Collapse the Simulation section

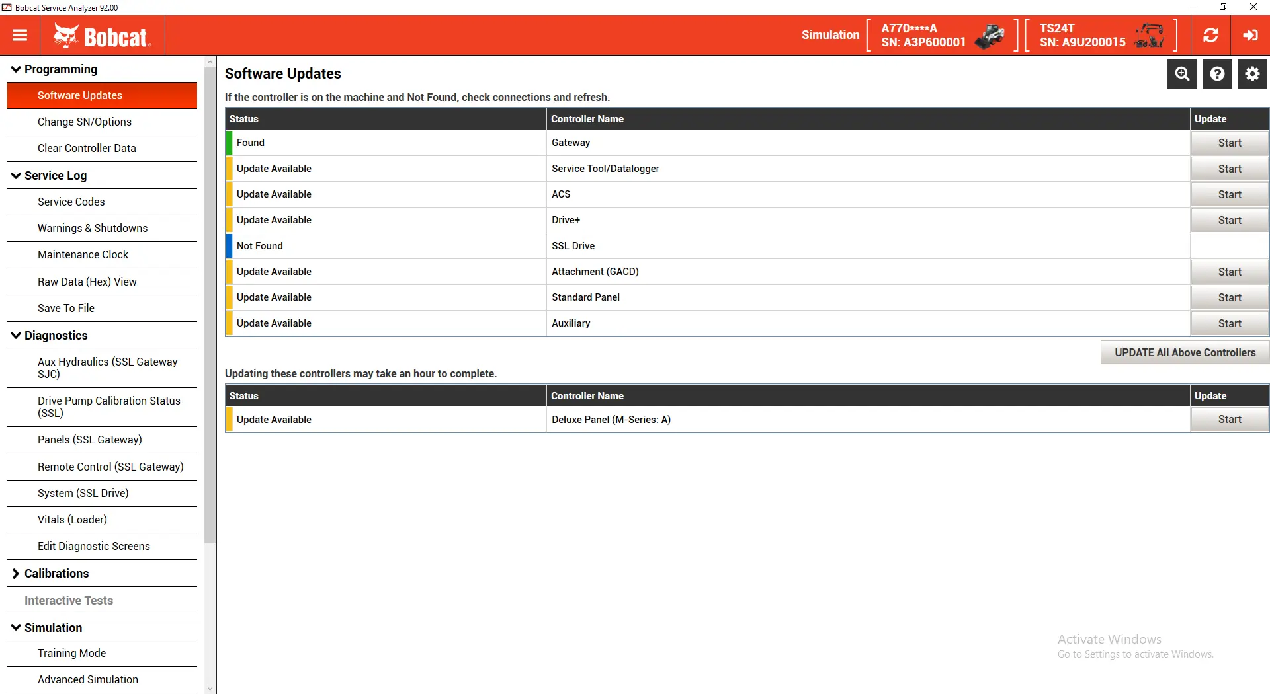[x=16, y=628]
